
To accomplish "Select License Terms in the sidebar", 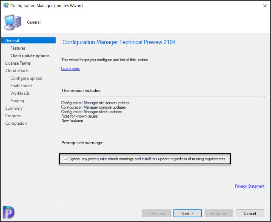I will coord(18,63).
